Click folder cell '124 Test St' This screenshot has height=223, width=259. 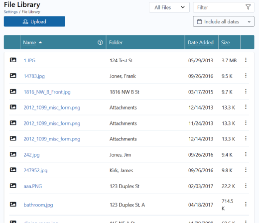(x=121, y=61)
